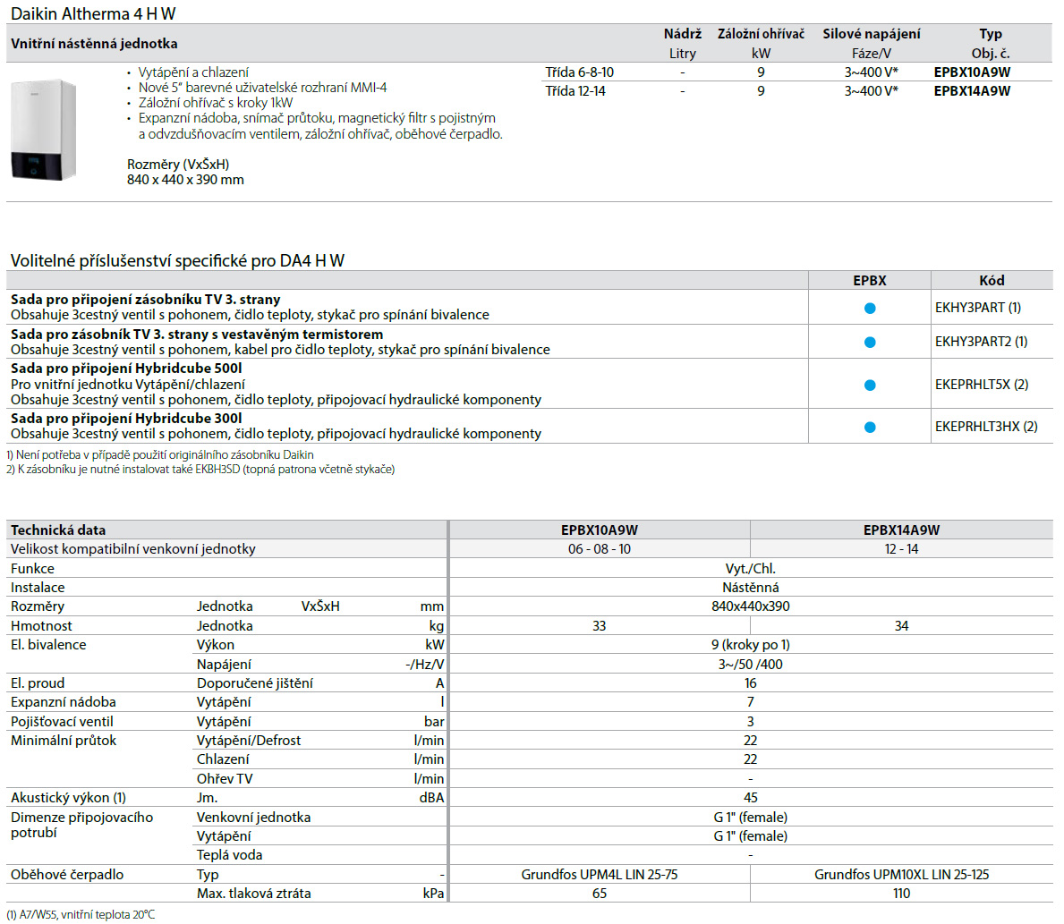The width and height of the screenshot is (1064, 924).
Task: Click order code EKHY3PART (1)
Action: (977, 308)
